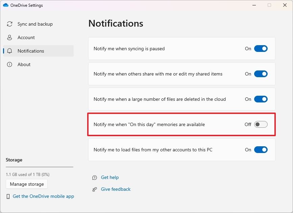This screenshot has height=213, width=293.
Task: Open the Get the OneDrive mobile app link
Action: tap(43, 196)
